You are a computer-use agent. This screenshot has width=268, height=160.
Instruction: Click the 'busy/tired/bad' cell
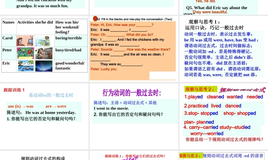tap(71, 53)
